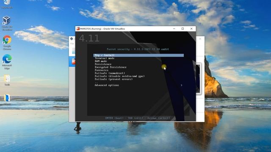Select the Encrypted Persistence boot entry
This screenshot has width=271, height=152.
click(x=111, y=67)
